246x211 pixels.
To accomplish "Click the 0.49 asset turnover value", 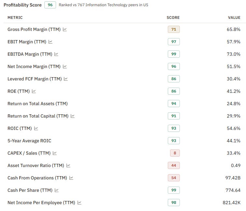I will (x=236, y=165).
